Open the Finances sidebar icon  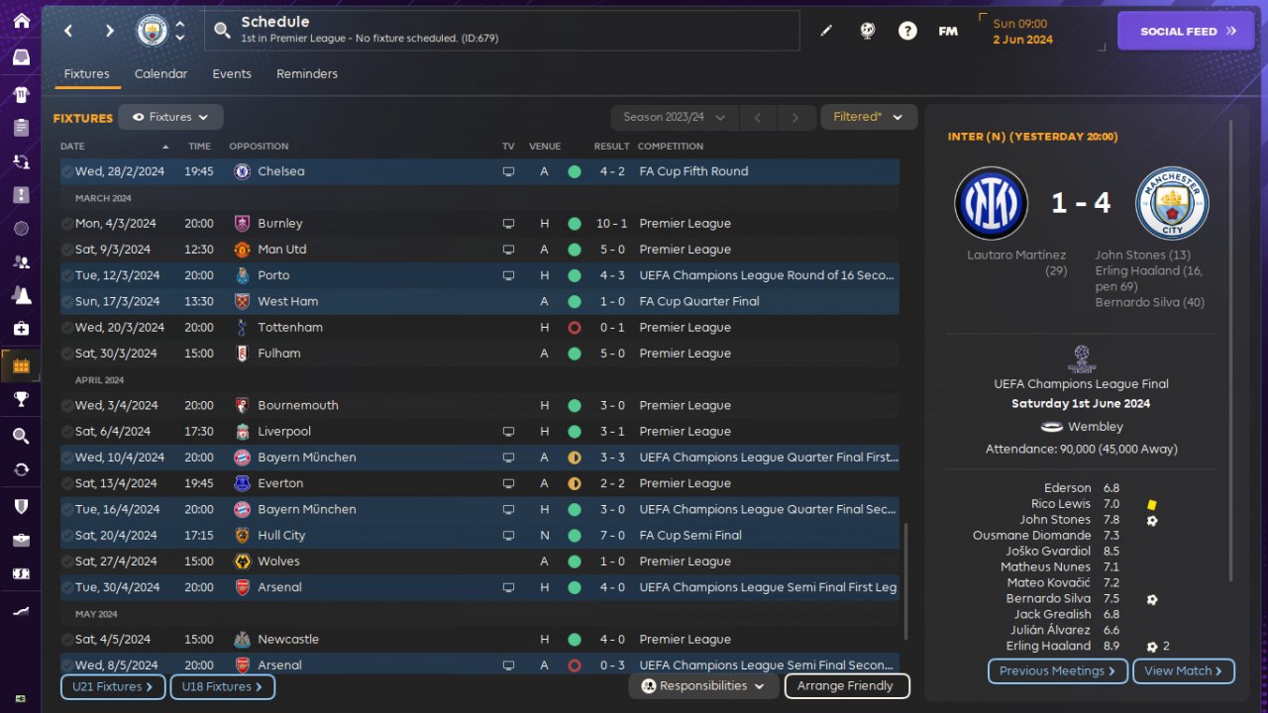point(21,573)
